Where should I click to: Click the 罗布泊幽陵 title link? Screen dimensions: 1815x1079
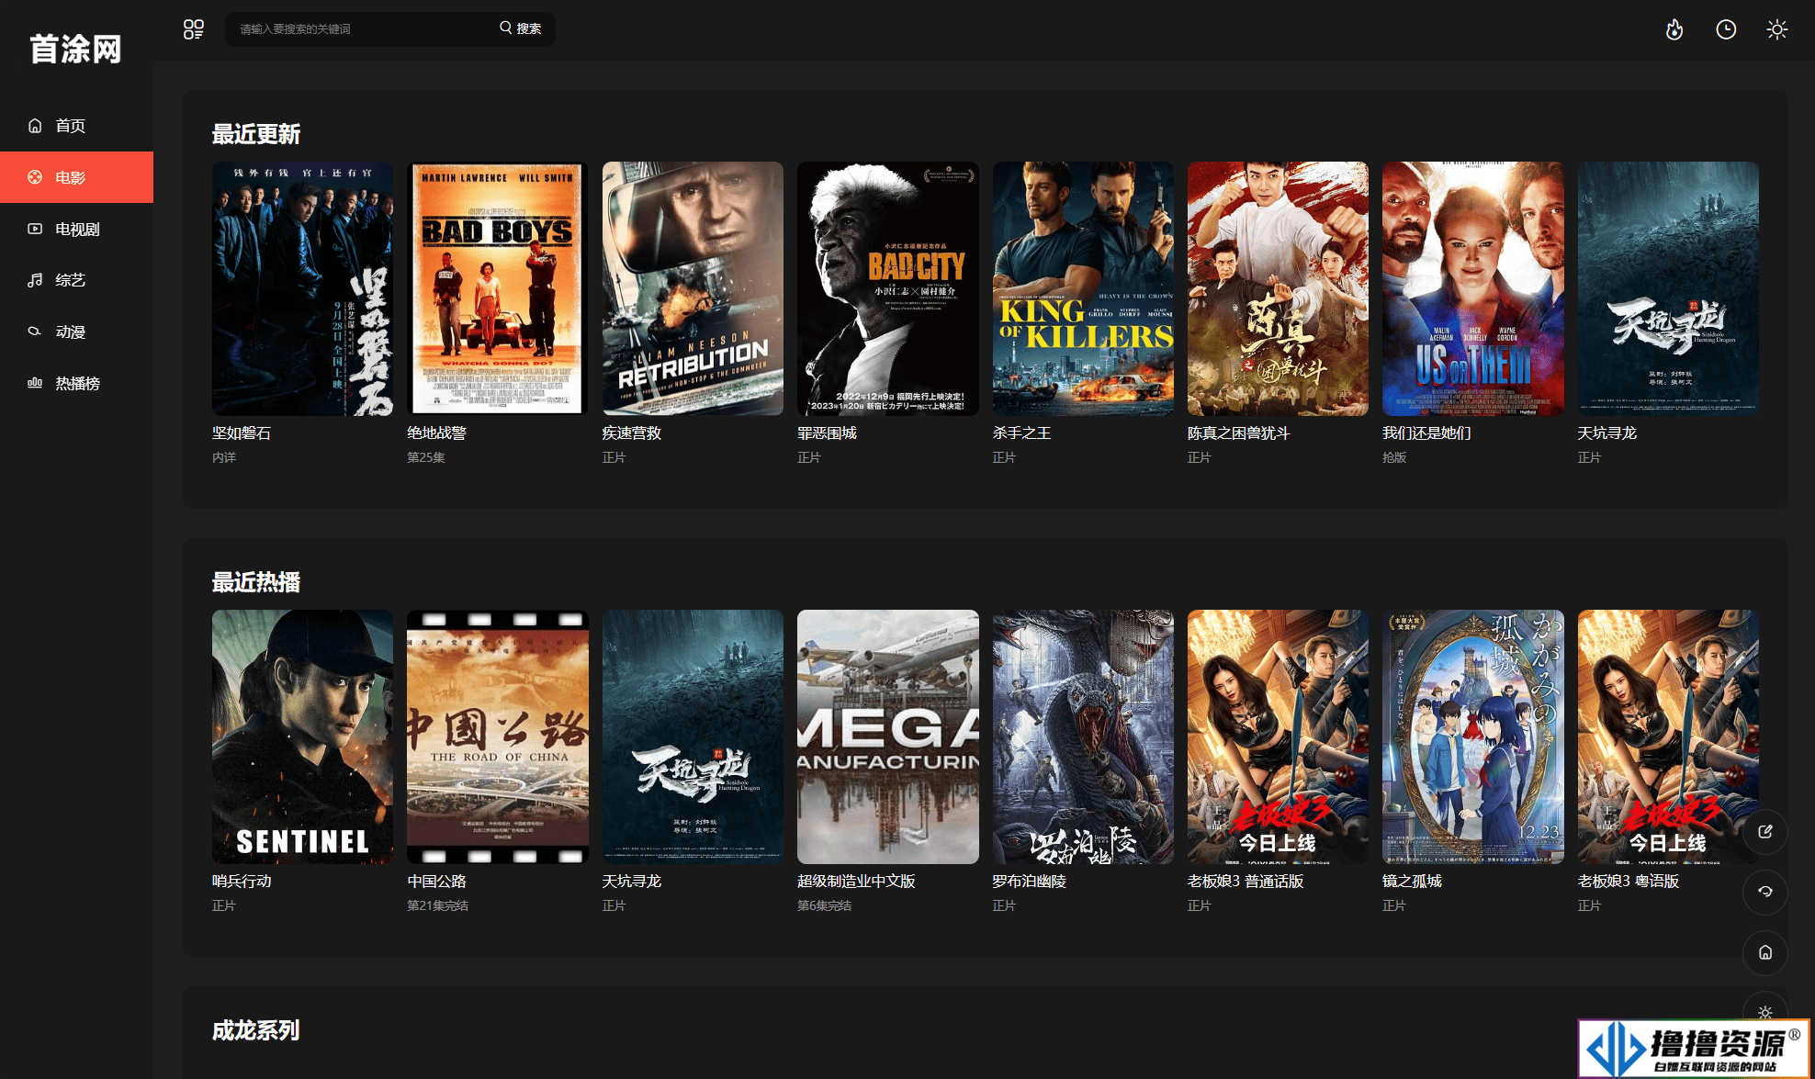coord(1029,882)
